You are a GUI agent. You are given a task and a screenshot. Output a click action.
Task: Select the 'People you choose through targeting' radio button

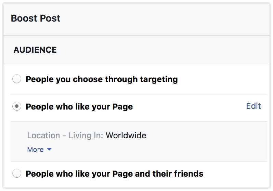16,79
